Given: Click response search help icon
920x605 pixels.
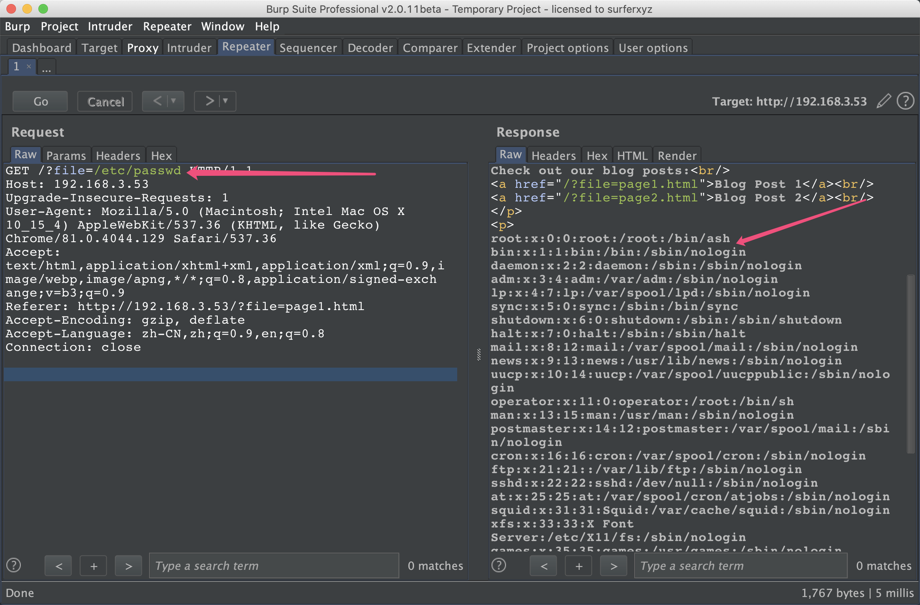Looking at the screenshot, I should 499,565.
